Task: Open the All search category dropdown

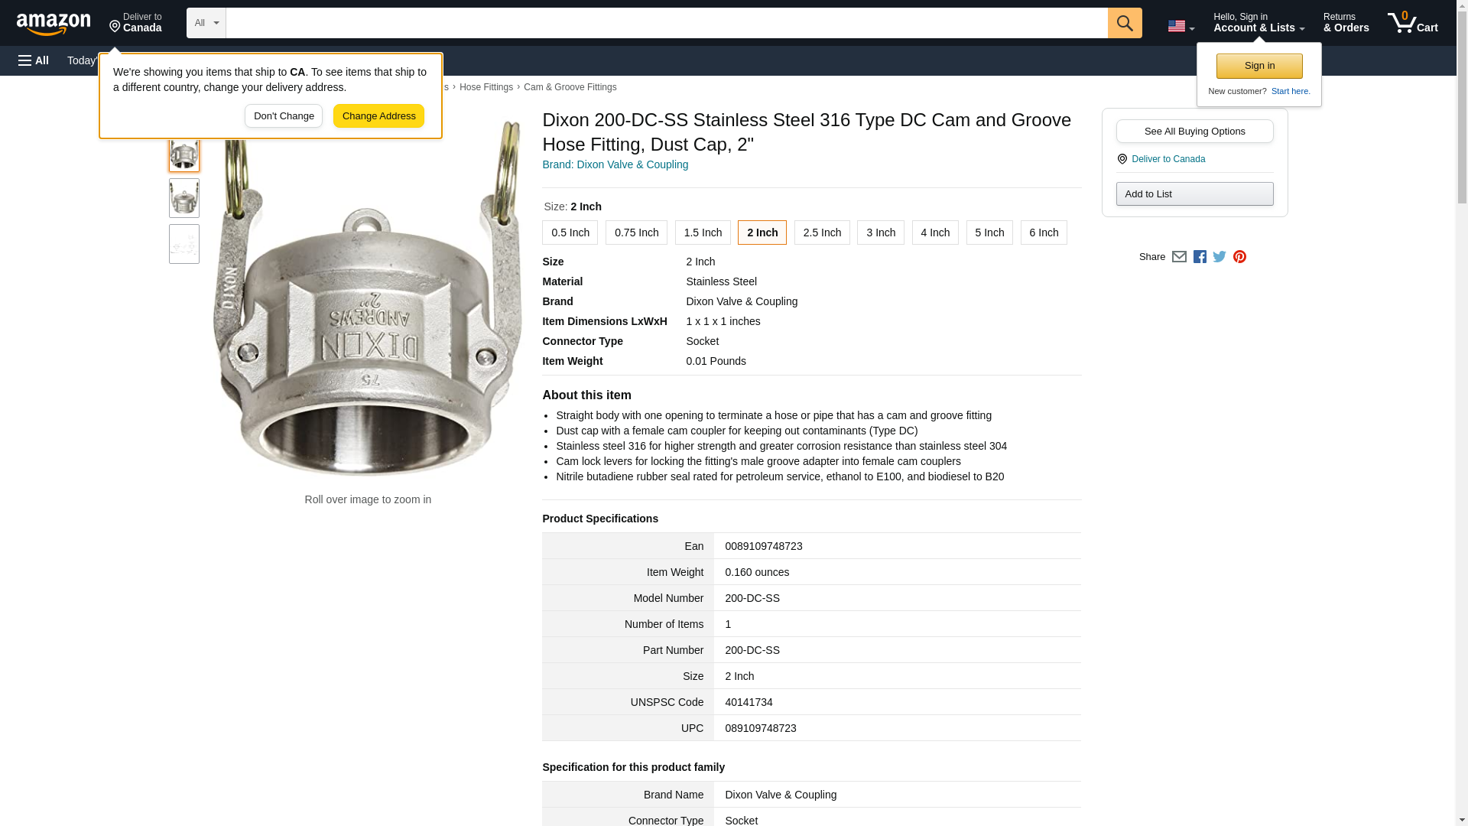Action: pyautogui.click(x=206, y=23)
